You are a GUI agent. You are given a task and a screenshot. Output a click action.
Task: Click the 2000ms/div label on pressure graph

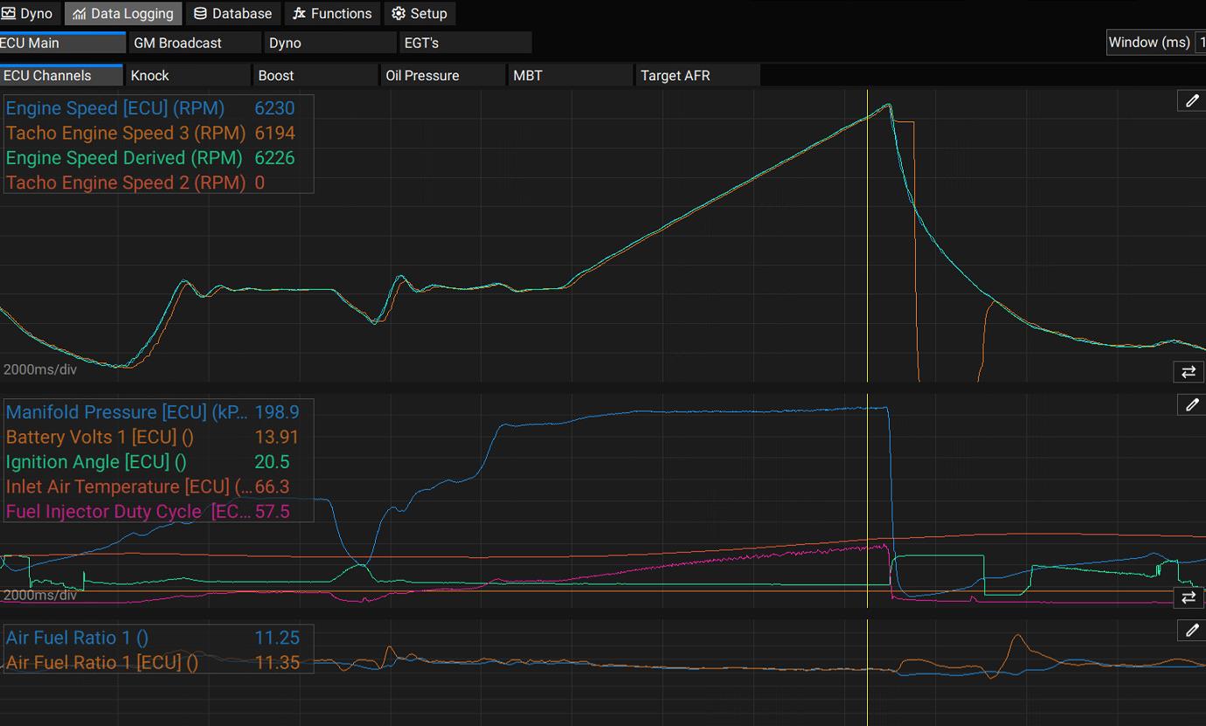pyautogui.click(x=40, y=595)
